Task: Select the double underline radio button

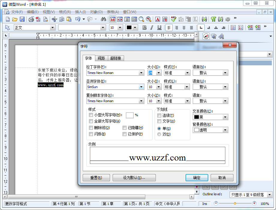Action: coord(159,134)
